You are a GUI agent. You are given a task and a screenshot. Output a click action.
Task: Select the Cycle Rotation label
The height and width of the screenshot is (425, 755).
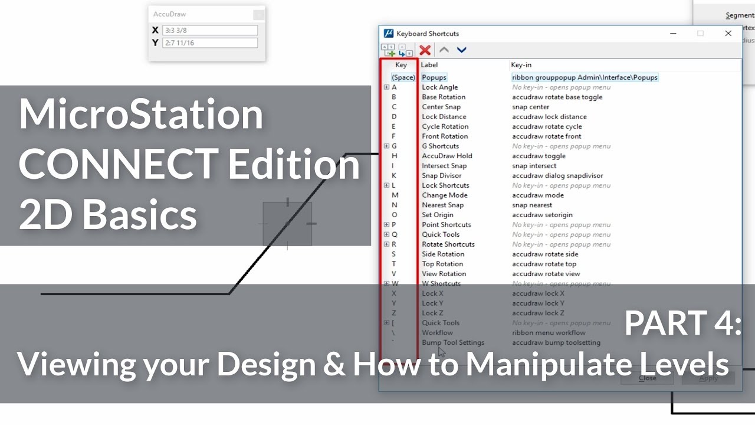pyautogui.click(x=445, y=126)
